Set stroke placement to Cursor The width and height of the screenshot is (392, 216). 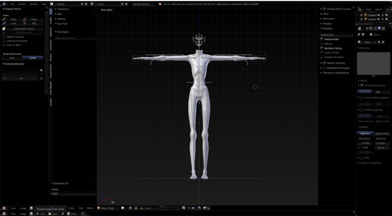pos(32,58)
